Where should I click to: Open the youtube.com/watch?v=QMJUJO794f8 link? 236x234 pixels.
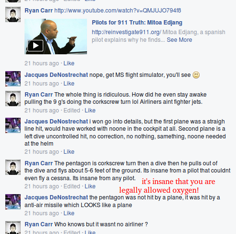118,11
